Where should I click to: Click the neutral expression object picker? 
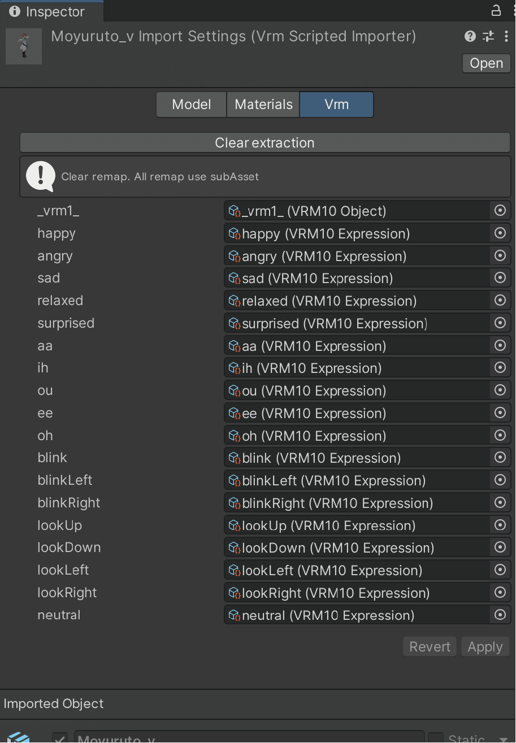(x=500, y=615)
